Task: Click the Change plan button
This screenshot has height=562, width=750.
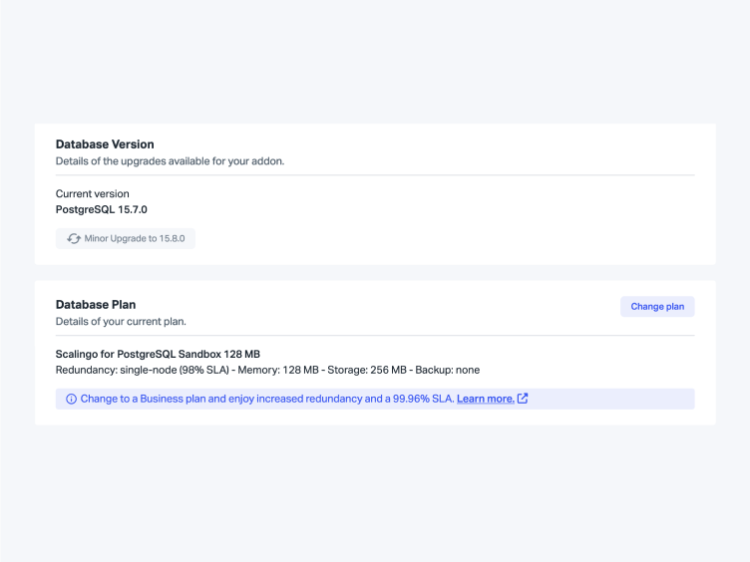Action: [657, 307]
